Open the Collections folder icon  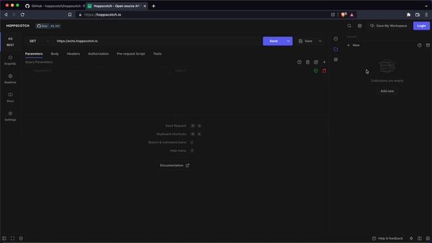coord(335,49)
